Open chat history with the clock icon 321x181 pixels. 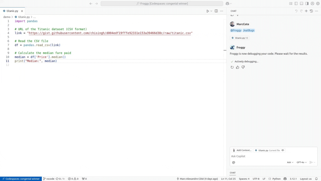click(311, 11)
